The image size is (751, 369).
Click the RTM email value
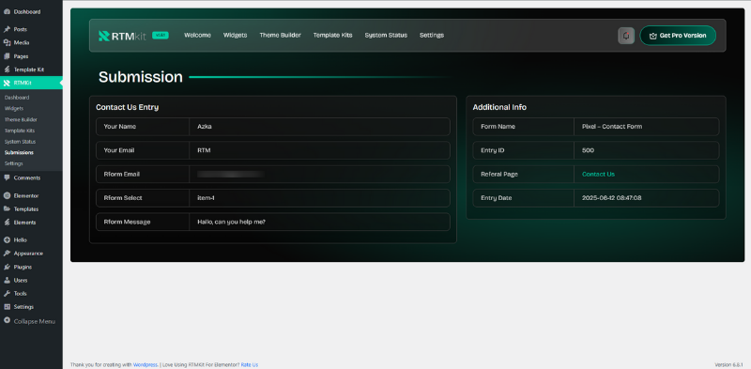204,150
